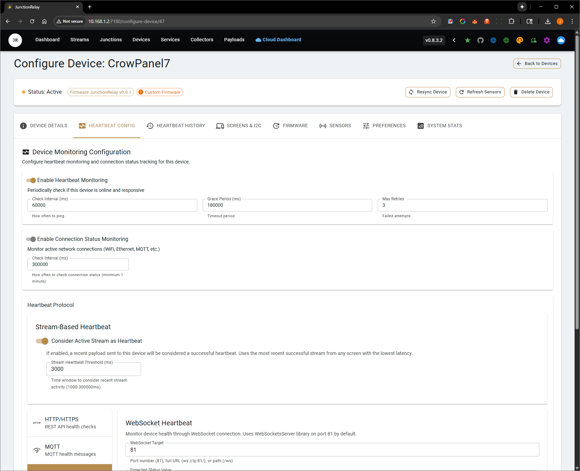The height and width of the screenshot is (471, 580).
Task: Click the purple settings gear icon
Action: click(x=547, y=40)
